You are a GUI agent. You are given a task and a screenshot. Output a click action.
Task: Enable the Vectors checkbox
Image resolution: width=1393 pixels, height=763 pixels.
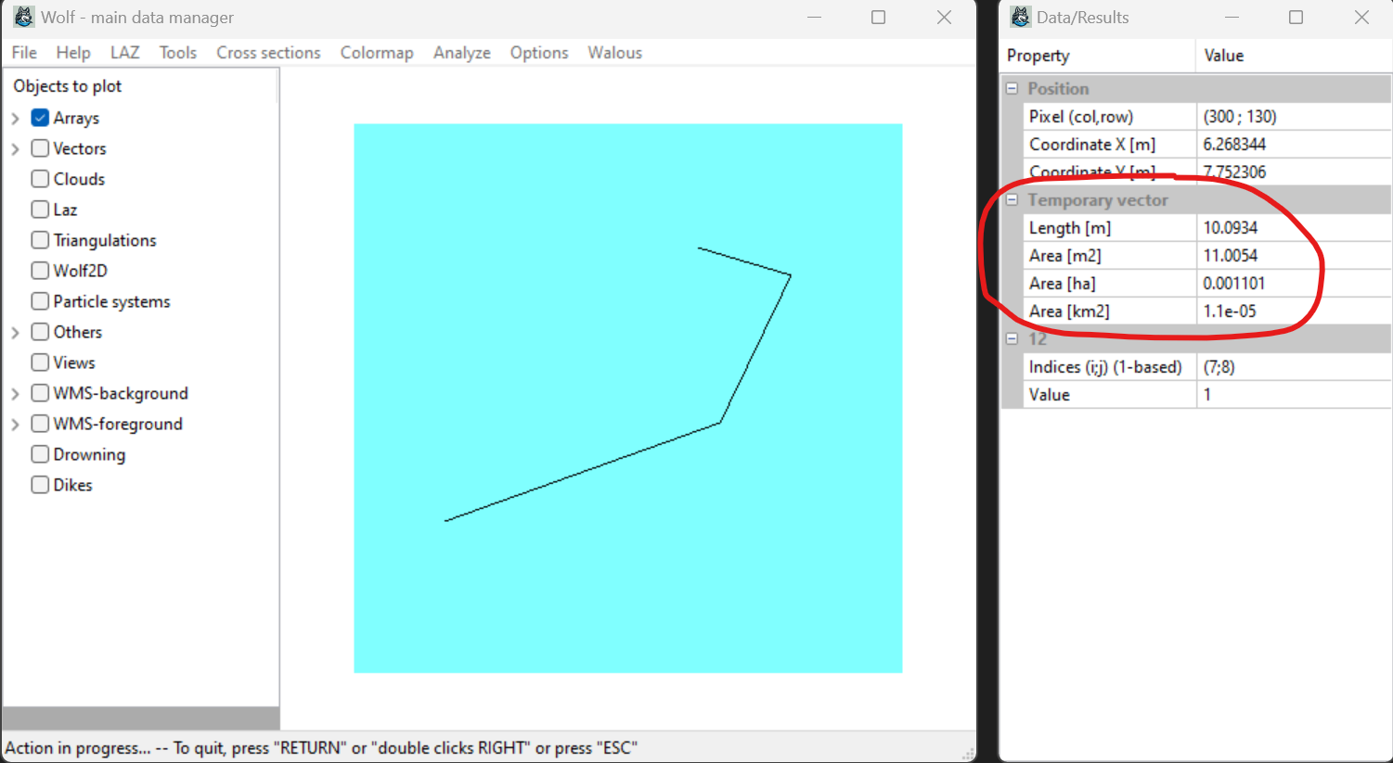(x=40, y=148)
